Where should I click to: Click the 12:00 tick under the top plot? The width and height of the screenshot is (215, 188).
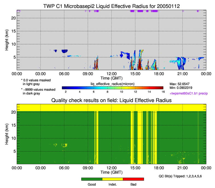[111, 74]
